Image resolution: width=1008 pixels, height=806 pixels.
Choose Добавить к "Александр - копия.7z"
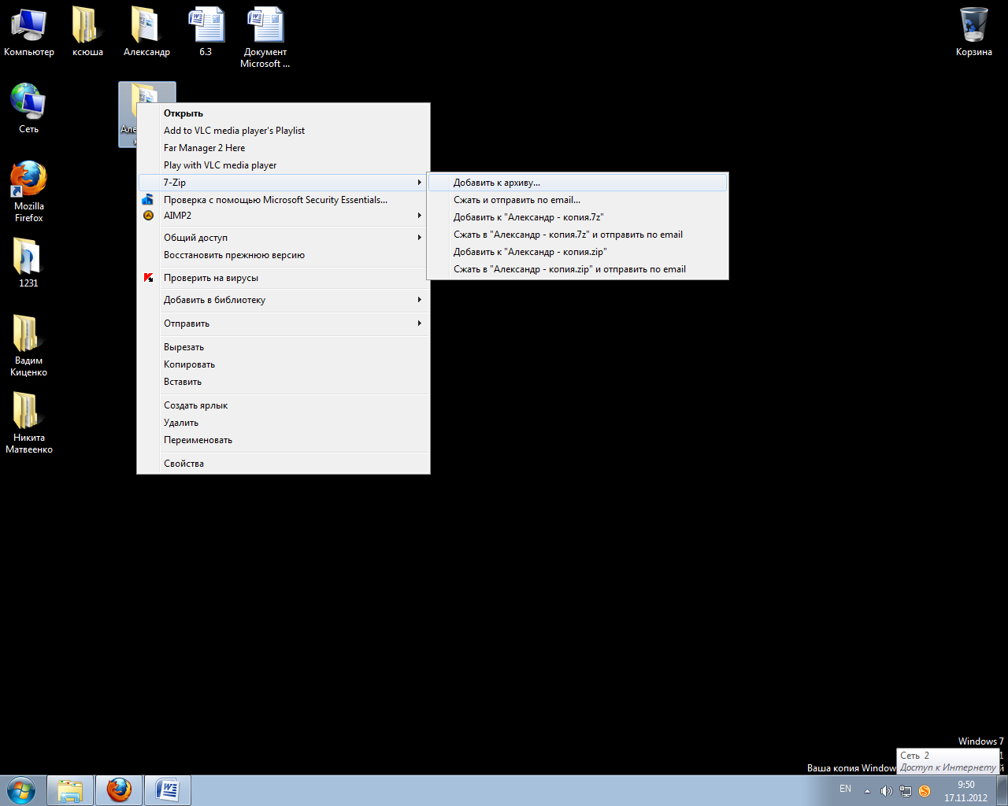click(577, 217)
